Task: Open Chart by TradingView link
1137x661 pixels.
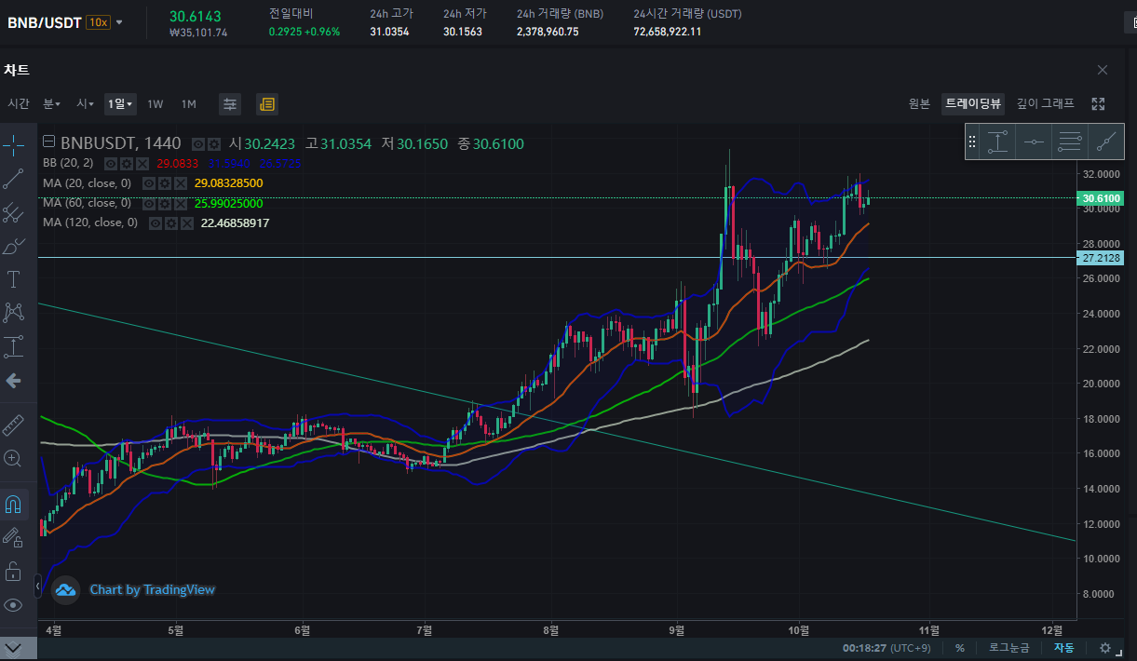Action: coord(152,589)
